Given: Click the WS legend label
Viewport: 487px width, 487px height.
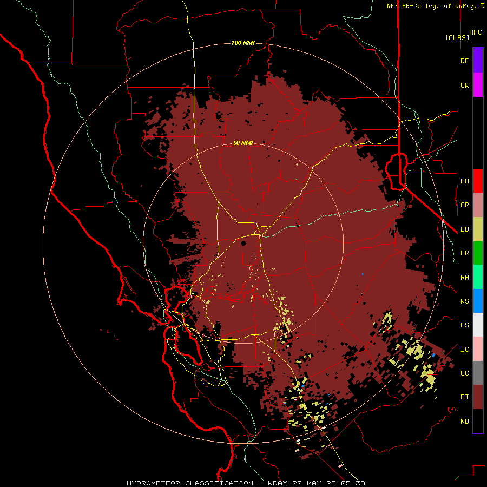Looking at the screenshot, I should [x=464, y=301].
